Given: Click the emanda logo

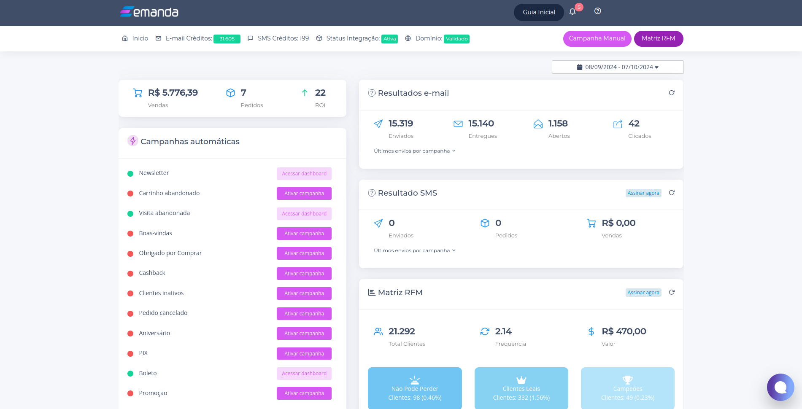Looking at the screenshot, I should pos(149,12).
